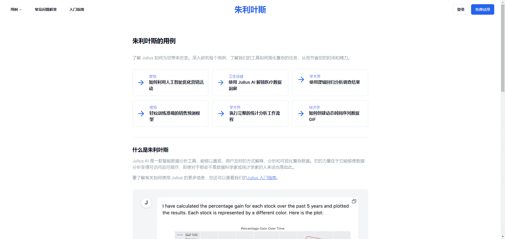Open the 如何创建动态时间序列数据 GIF title
The width and height of the screenshot is (505, 239).
(x=334, y=116)
